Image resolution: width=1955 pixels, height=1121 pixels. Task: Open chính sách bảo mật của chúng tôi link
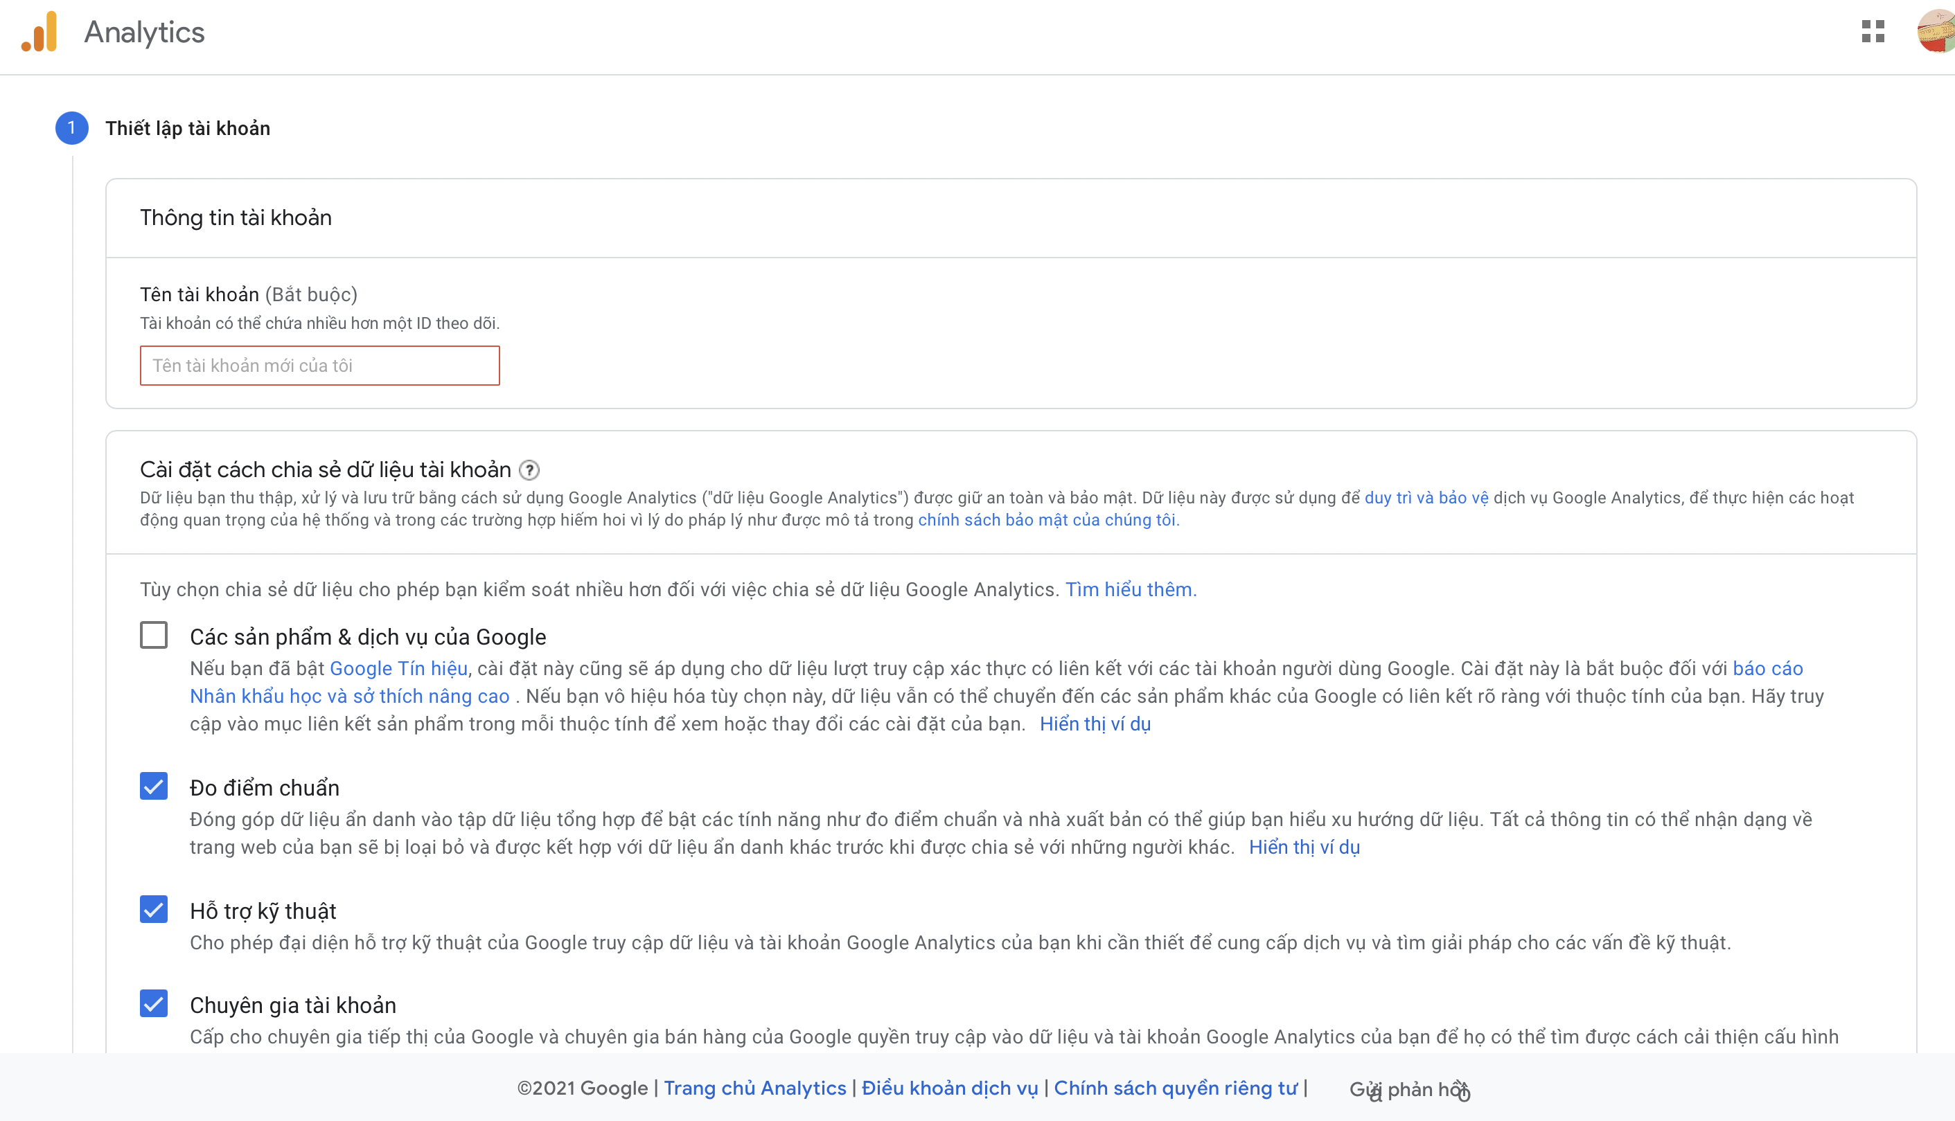click(1048, 521)
